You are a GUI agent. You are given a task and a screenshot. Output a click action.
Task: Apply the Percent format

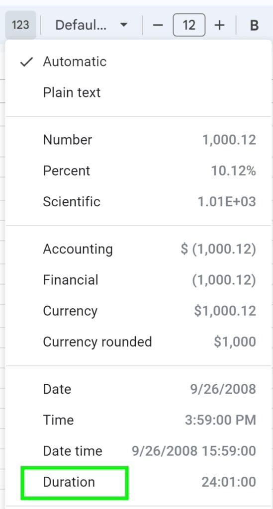click(138, 171)
